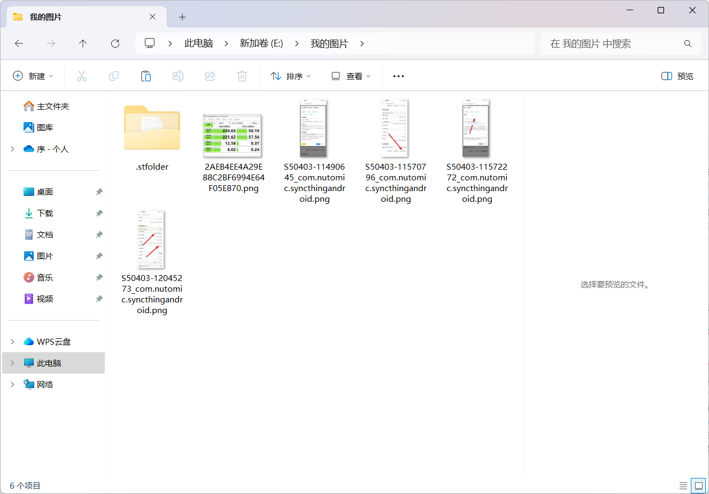Open the see more ellipsis menu
The image size is (709, 494).
coord(398,76)
